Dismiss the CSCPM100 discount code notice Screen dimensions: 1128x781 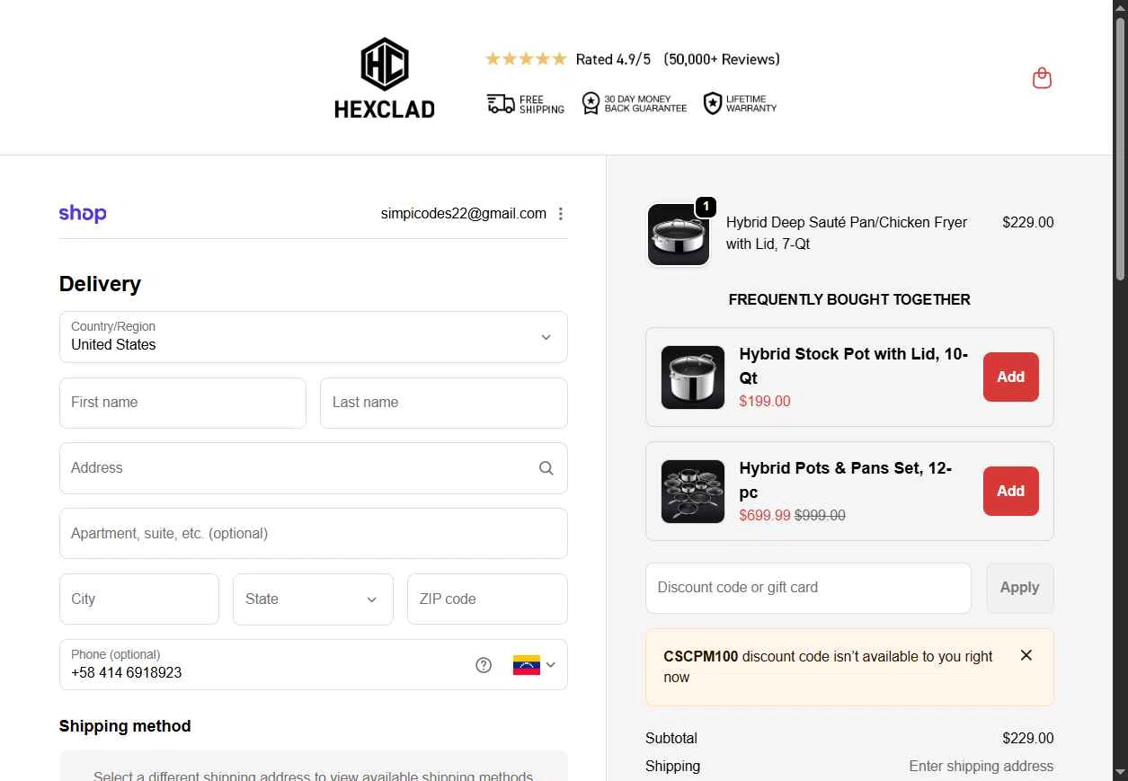(x=1026, y=655)
